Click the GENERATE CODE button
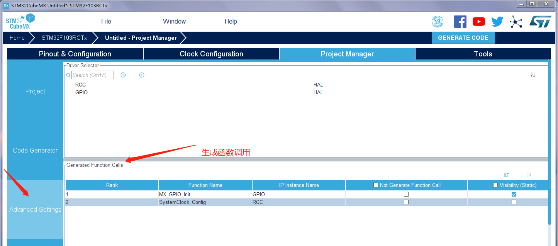Viewport: 558px width, 246px height. 463,38
